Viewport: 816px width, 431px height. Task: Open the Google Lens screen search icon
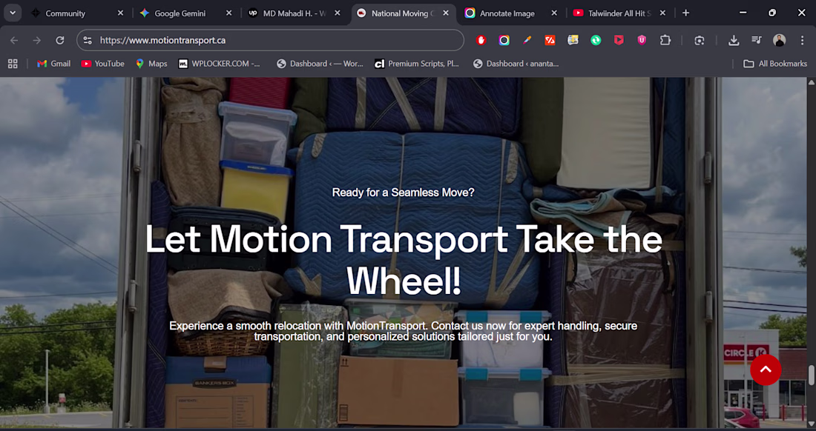[700, 41]
